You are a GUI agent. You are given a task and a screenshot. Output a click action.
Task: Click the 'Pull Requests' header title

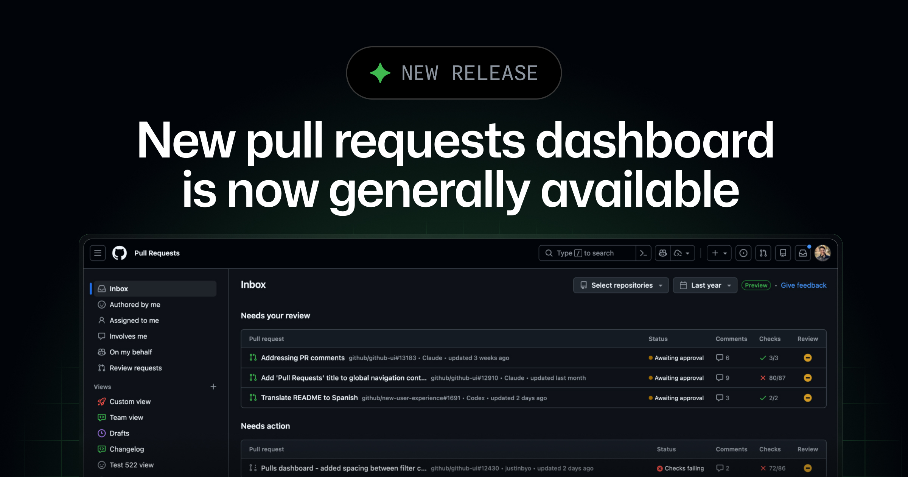[x=157, y=253]
